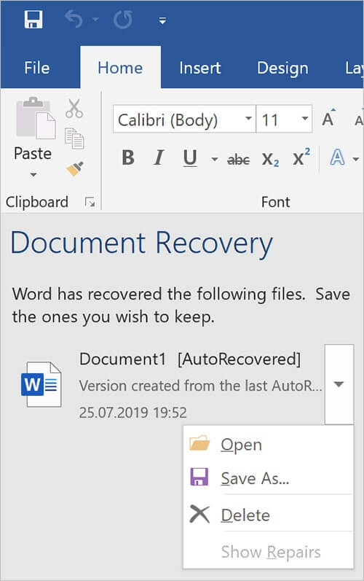Viewport: 364px width, 581px height.
Task: Click the recovered file dropdown arrow button
Action: point(339,384)
